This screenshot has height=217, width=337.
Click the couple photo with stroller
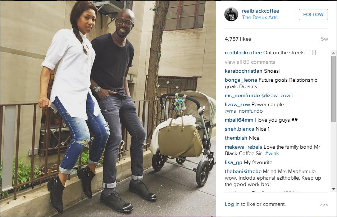pos(108,109)
